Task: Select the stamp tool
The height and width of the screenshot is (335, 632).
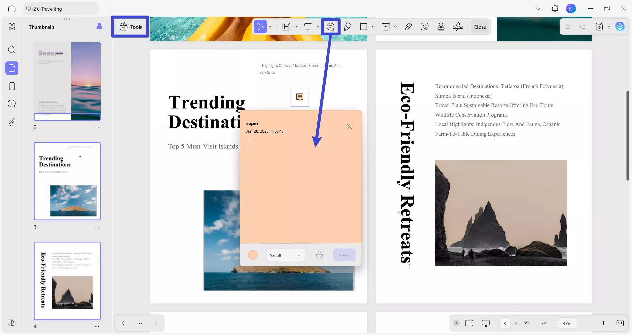Action: (441, 27)
